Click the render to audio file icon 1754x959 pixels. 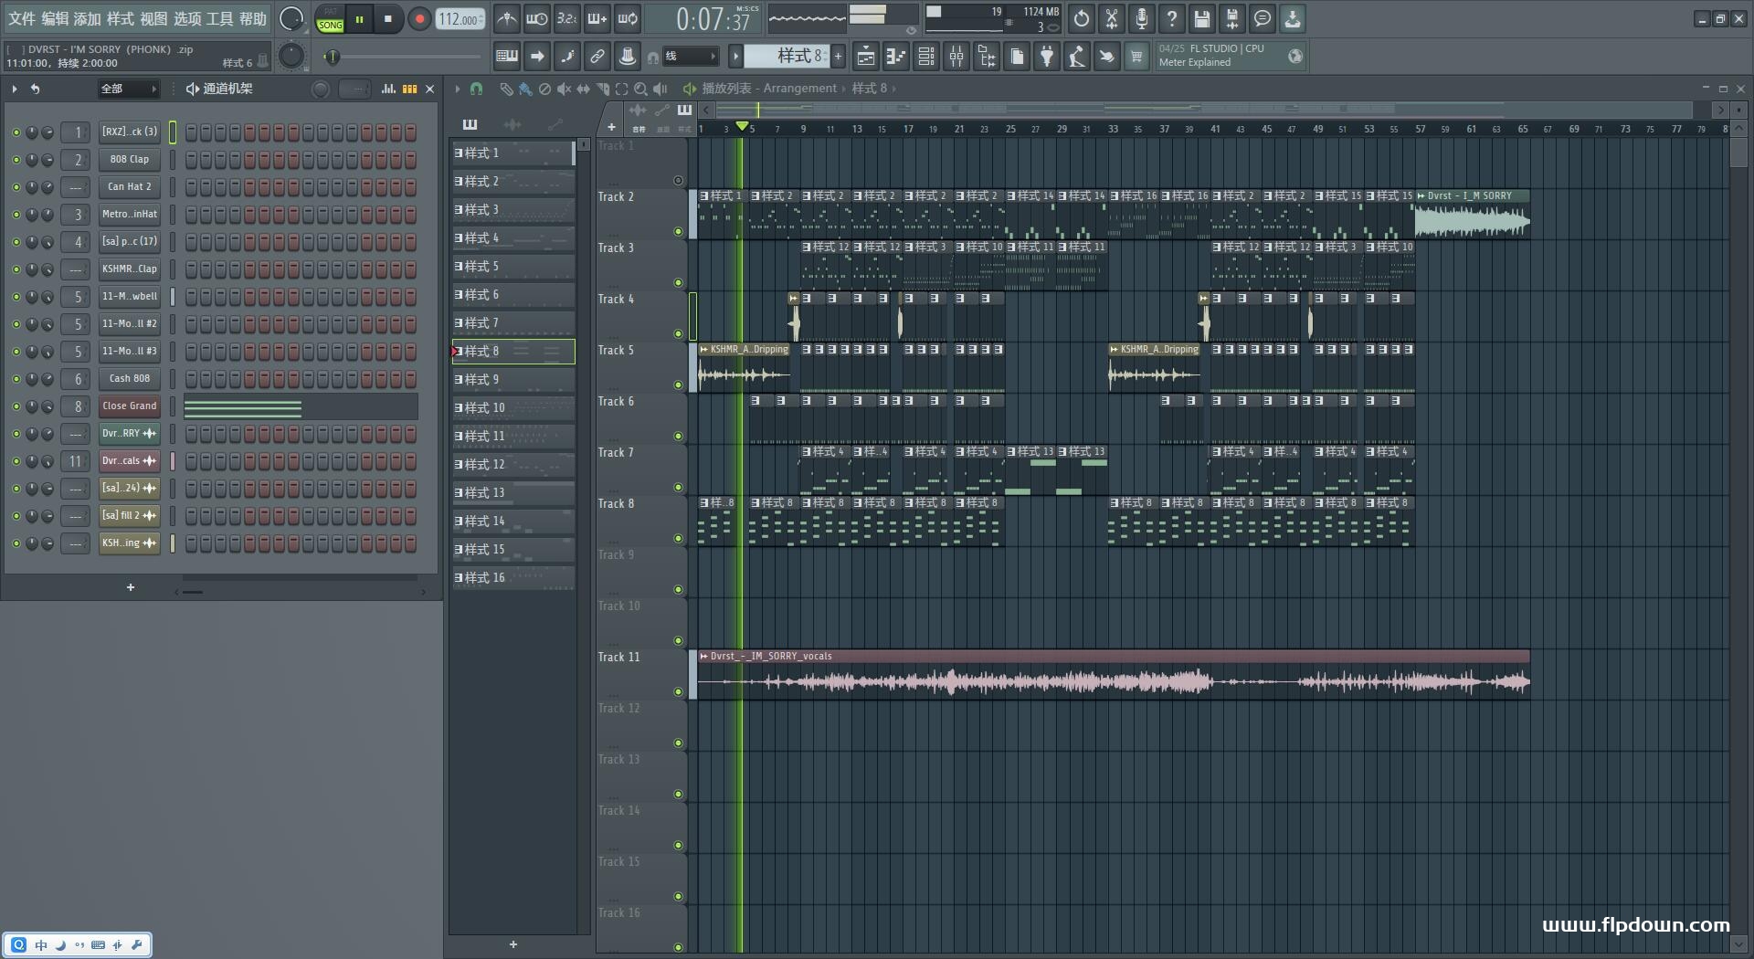pyautogui.click(x=1232, y=18)
